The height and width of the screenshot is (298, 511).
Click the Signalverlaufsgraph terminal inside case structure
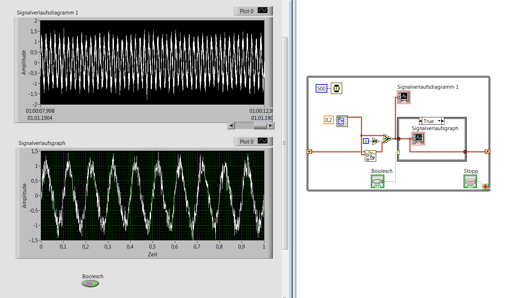[x=418, y=139]
